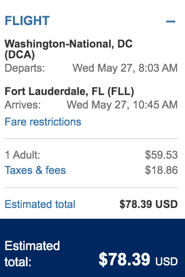Select the Washington-National, DC (DCA) origin text
The image size is (185, 277).
click(x=68, y=49)
